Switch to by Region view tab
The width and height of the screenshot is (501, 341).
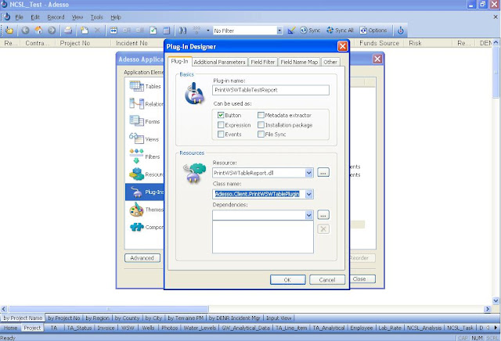point(97,318)
